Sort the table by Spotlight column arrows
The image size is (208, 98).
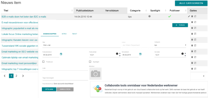pos(165,11)
